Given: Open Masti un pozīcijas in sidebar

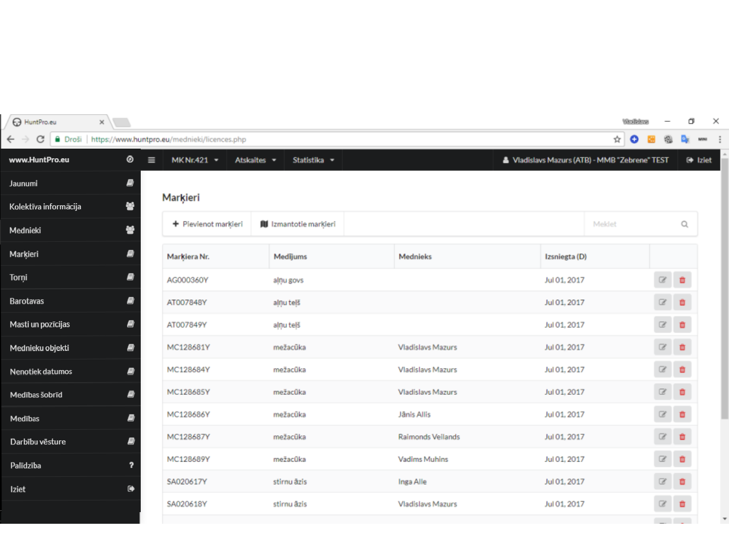Looking at the screenshot, I should (71, 324).
